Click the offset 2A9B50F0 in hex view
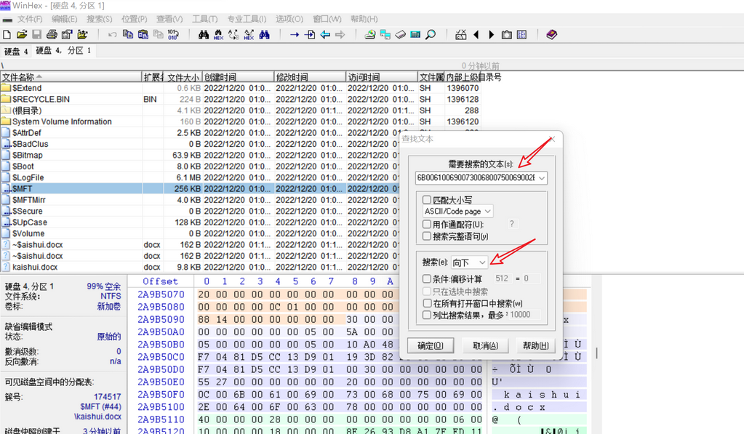 [161, 395]
